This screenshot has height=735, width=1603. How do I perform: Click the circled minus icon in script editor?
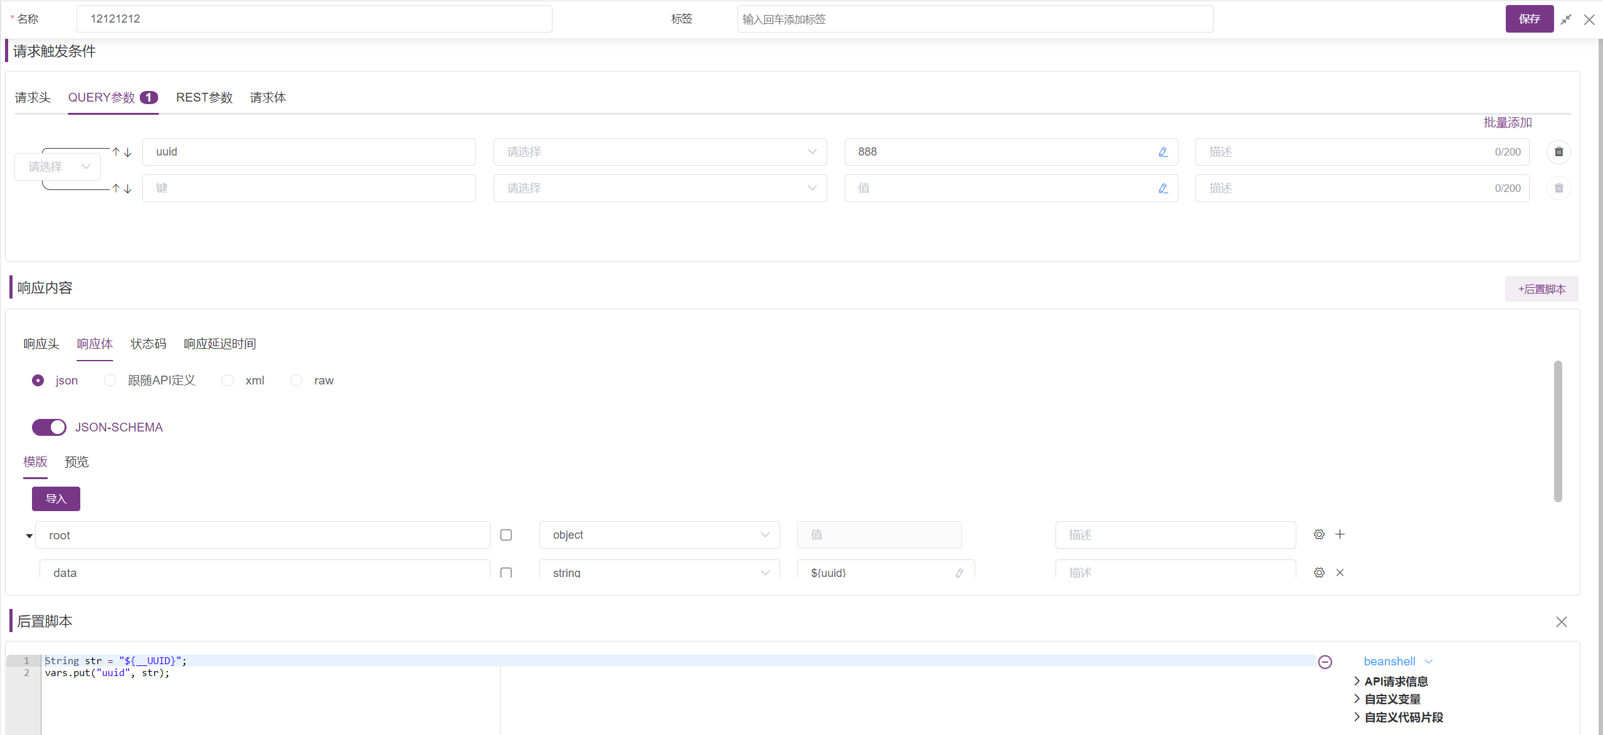coord(1325,662)
